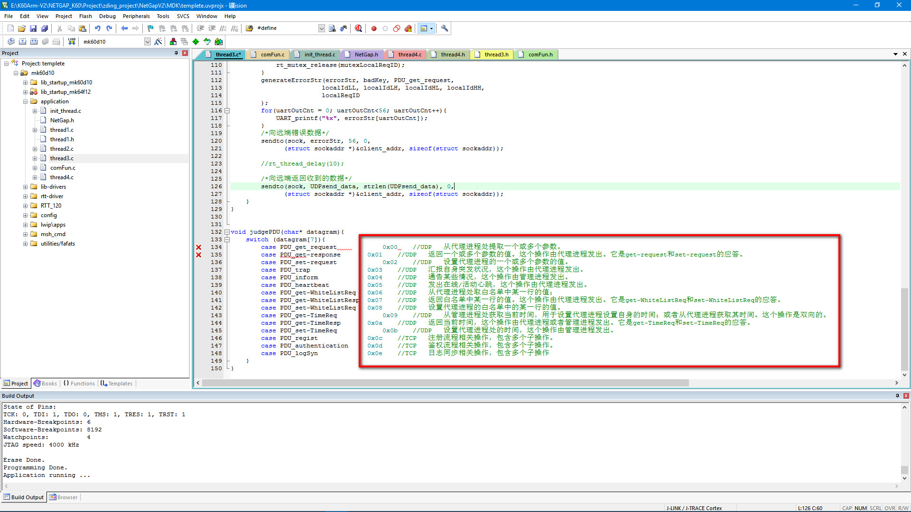Select thread3.c in the project tree
The image size is (911, 512).
click(62, 158)
